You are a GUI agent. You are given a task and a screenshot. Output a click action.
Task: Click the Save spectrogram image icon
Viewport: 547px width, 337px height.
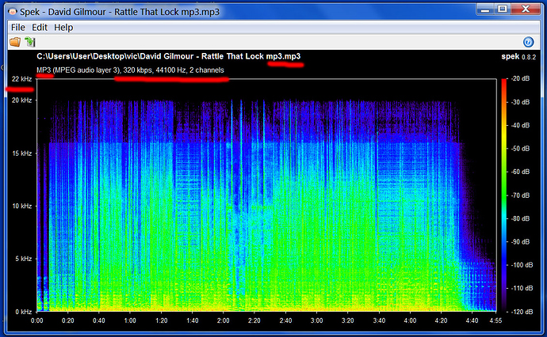pos(29,42)
